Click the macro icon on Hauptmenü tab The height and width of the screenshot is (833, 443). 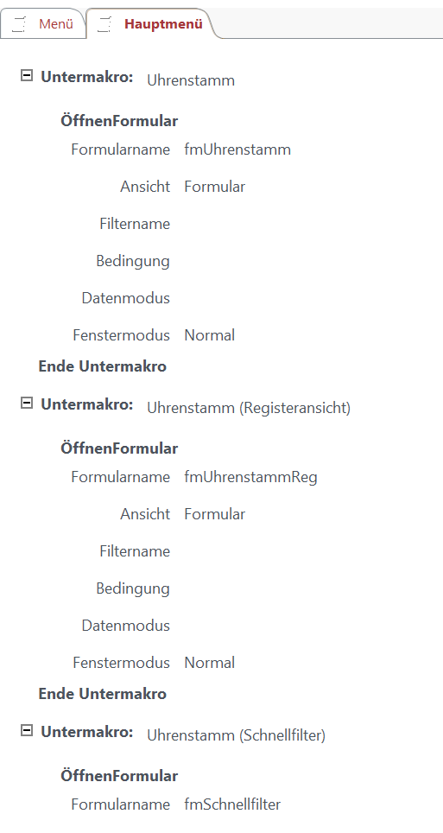[105, 24]
